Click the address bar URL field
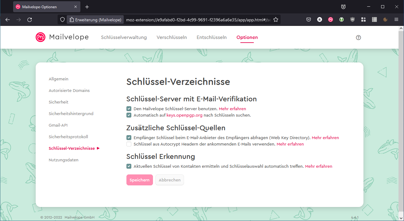Viewport: 404px width, 221px height. [198, 19]
